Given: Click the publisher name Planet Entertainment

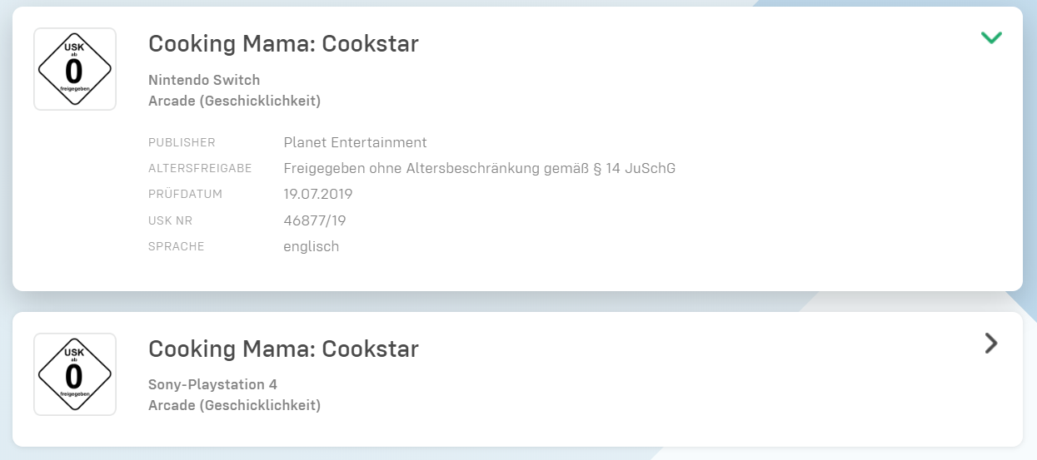Looking at the screenshot, I should coord(355,142).
